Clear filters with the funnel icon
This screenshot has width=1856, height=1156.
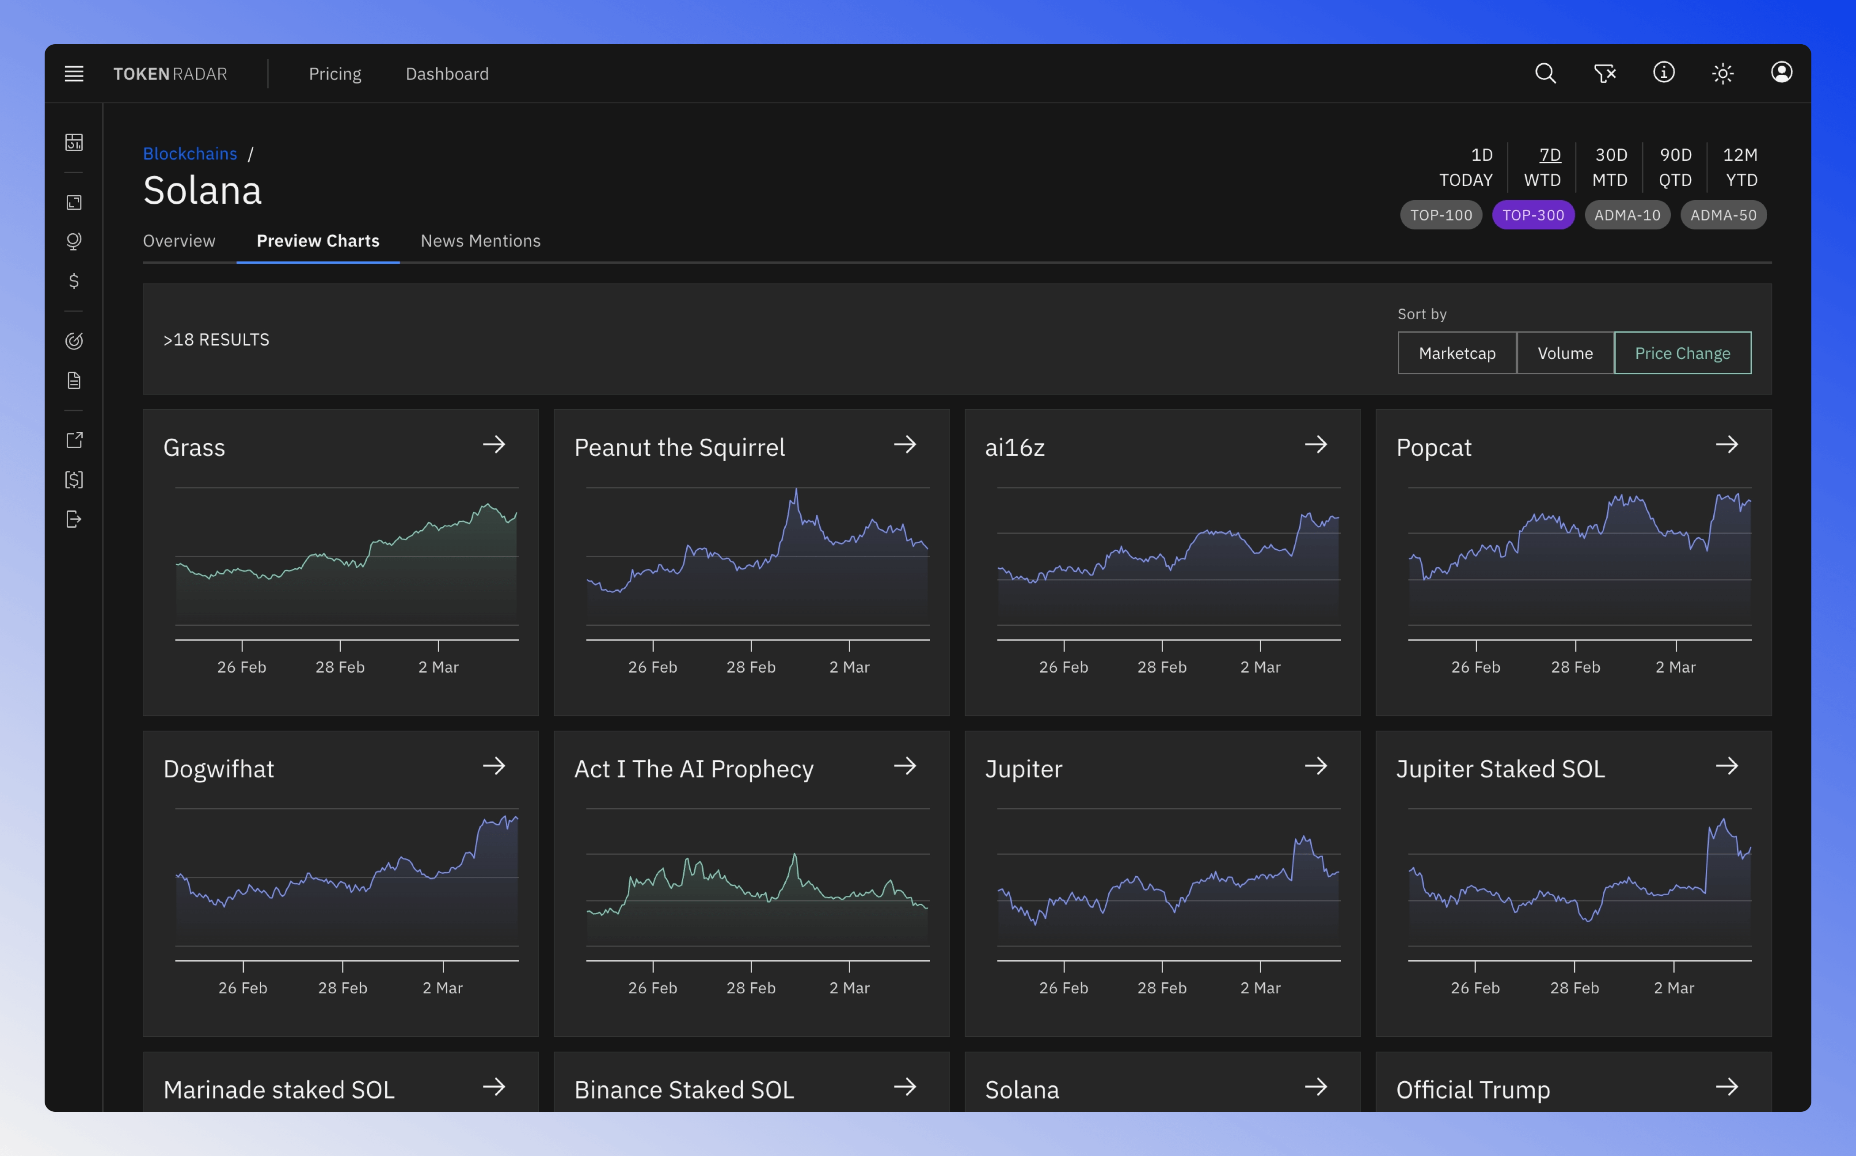click(1605, 73)
